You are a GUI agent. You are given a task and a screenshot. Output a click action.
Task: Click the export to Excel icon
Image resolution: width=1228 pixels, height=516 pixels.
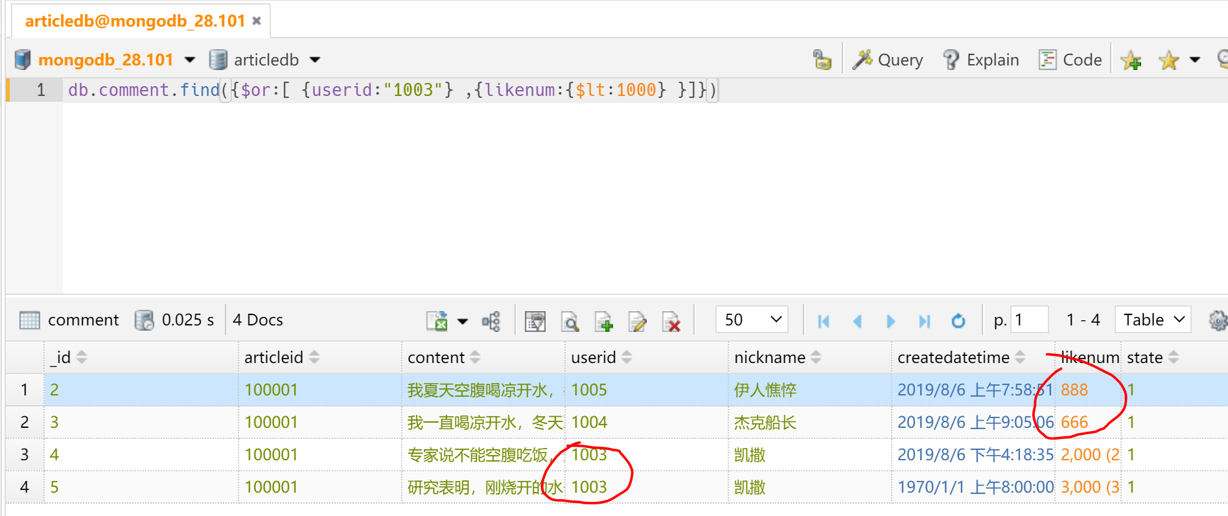coord(437,321)
